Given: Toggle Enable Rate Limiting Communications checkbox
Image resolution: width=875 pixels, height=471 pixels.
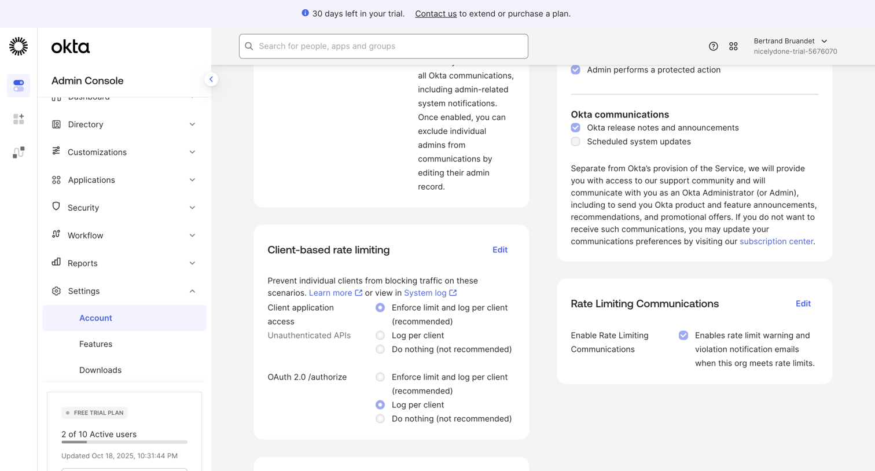Looking at the screenshot, I should tap(683, 335).
